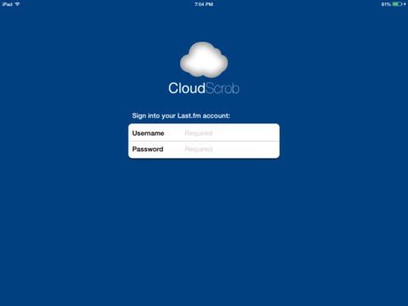The image size is (408, 306).
Task: Tap the CloudScrob title text
Action: click(x=204, y=88)
